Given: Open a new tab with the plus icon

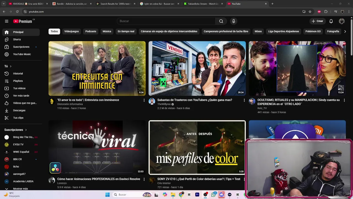Looking at the screenshot, I should pyautogui.click(x=272, y=4).
